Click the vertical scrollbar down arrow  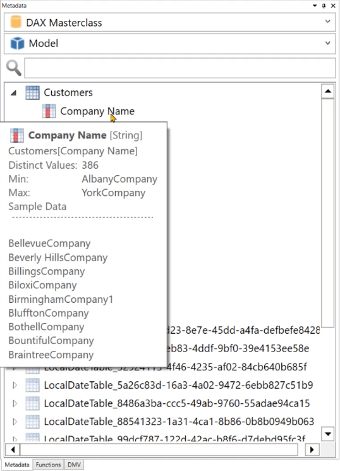click(x=328, y=434)
